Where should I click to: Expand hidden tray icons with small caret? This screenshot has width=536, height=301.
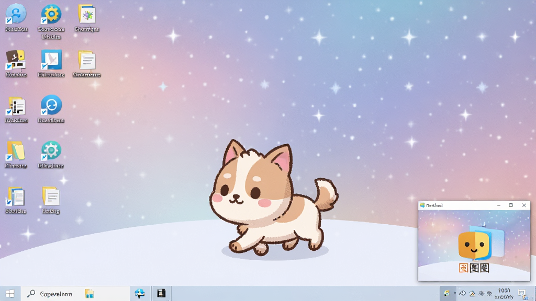[455, 293]
